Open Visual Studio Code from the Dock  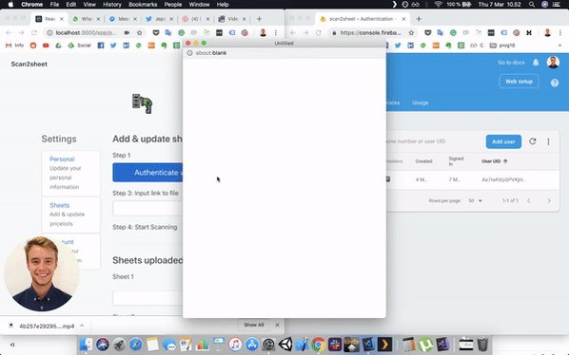(x=368, y=345)
